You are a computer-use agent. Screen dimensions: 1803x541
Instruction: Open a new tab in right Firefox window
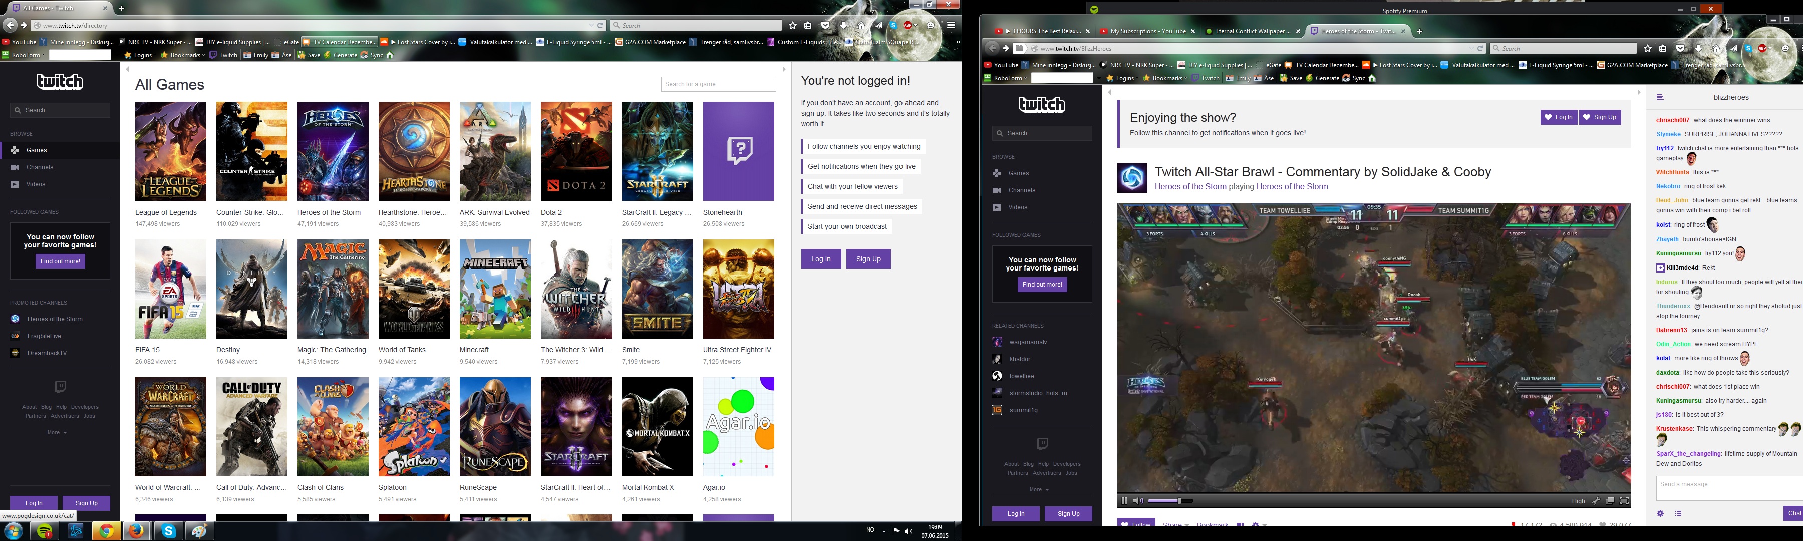1419,31
